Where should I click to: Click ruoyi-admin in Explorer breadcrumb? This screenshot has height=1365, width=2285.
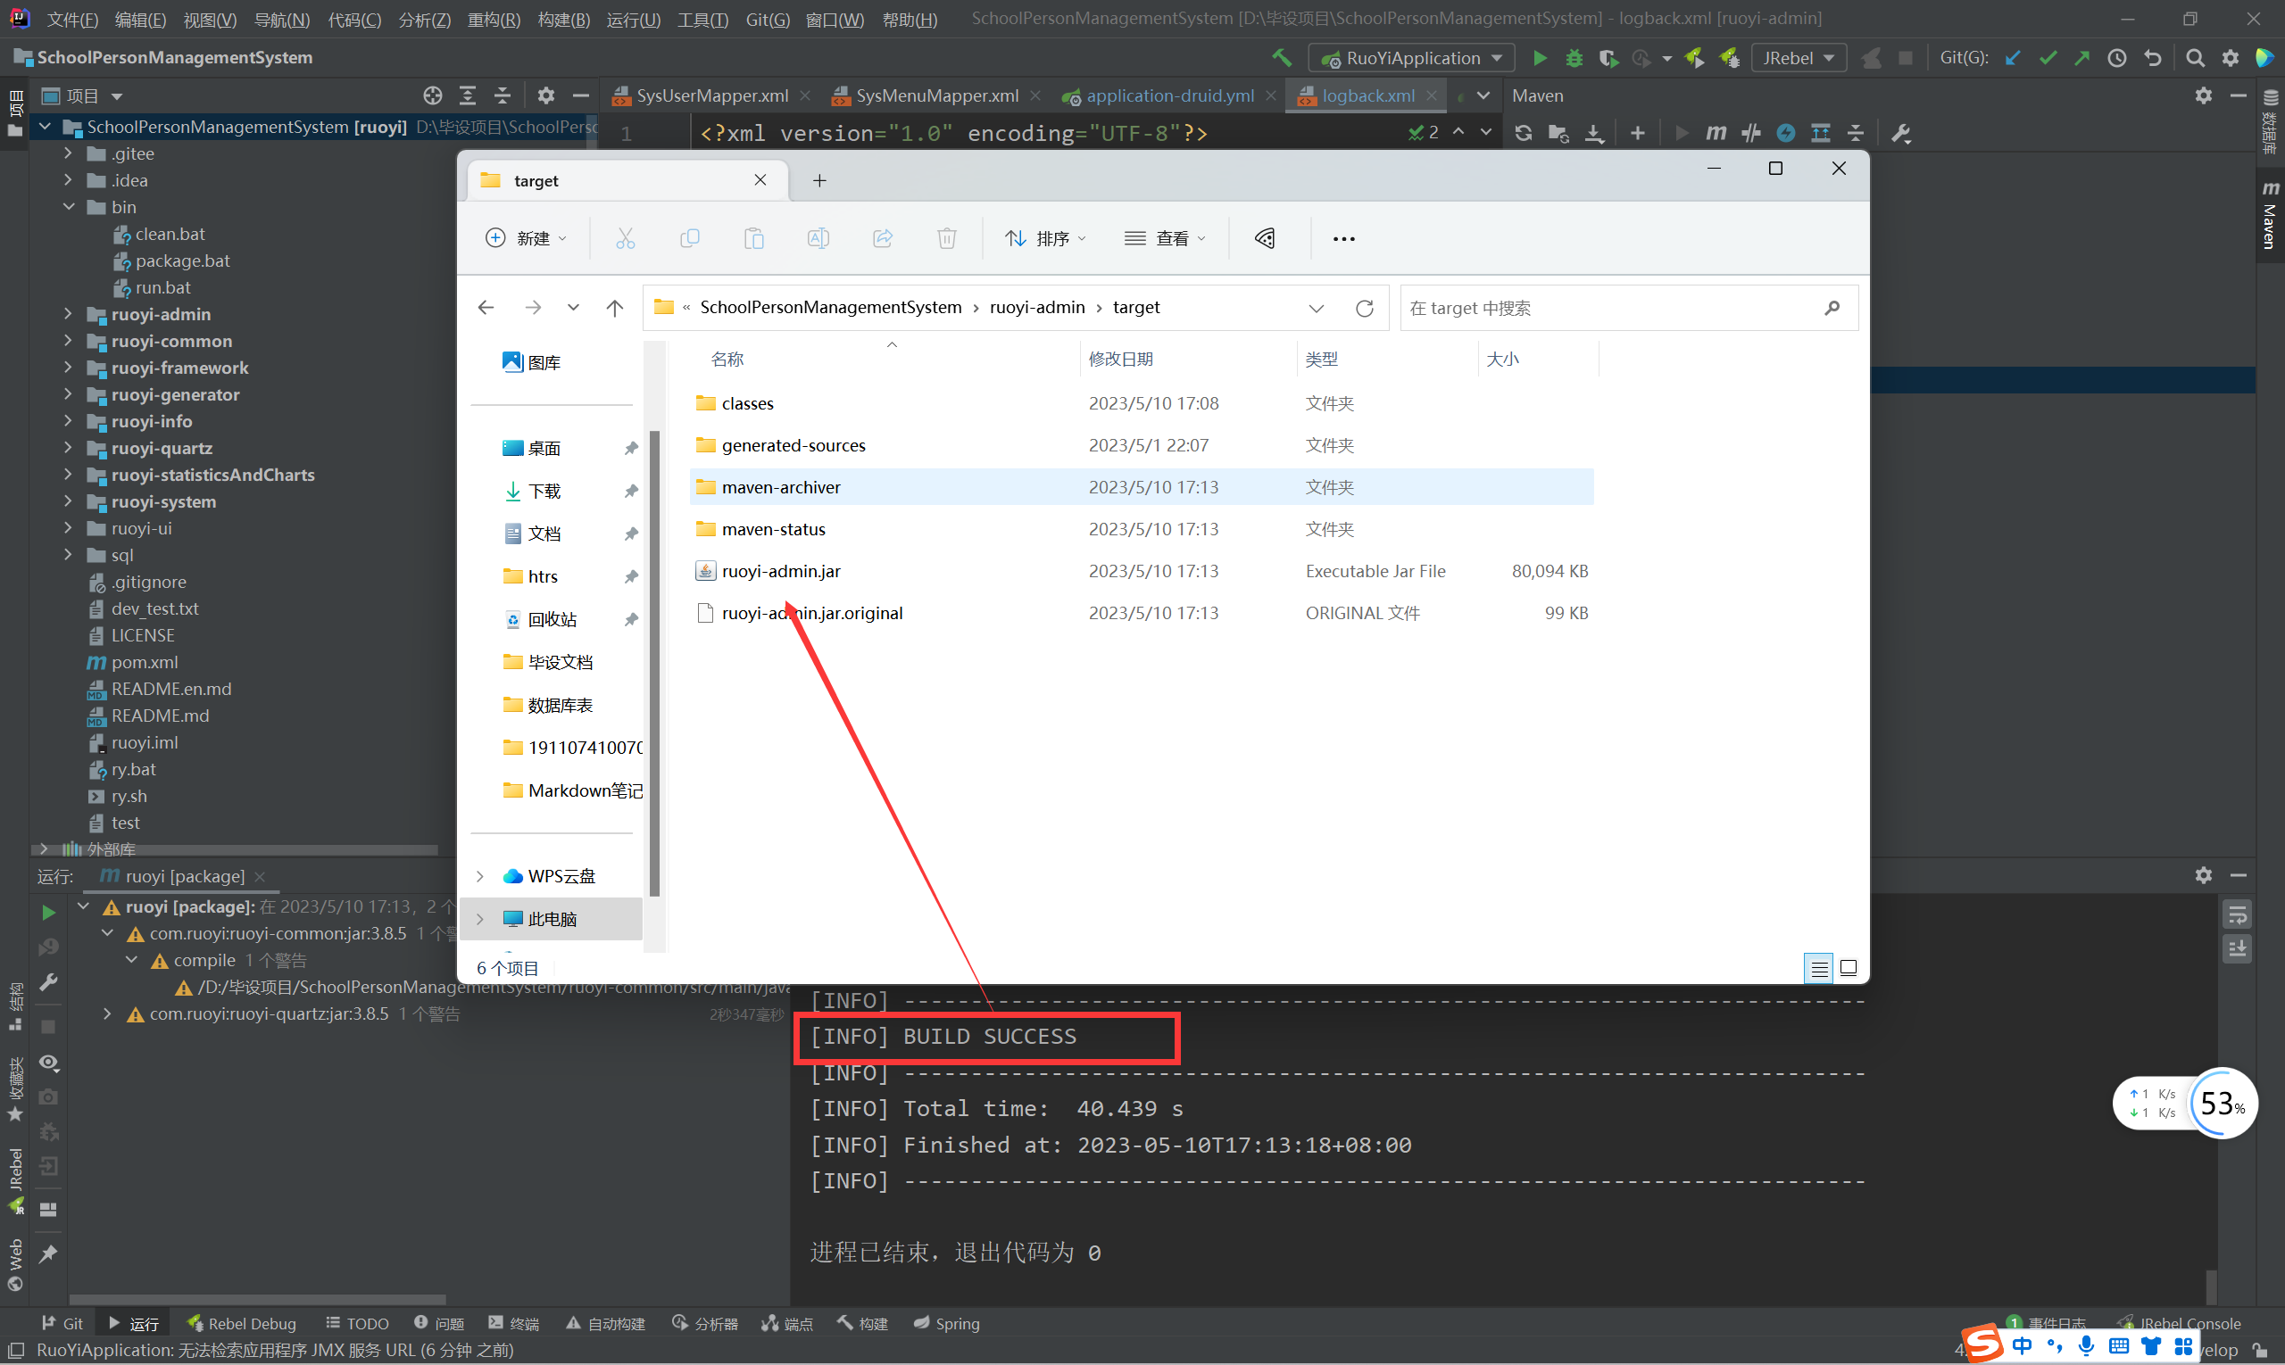click(1037, 307)
